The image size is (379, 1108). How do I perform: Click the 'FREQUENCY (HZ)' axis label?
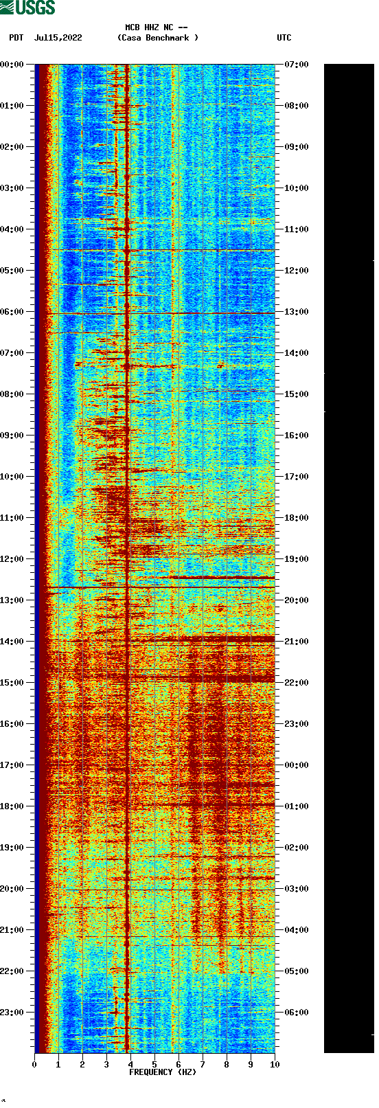[163, 1072]
